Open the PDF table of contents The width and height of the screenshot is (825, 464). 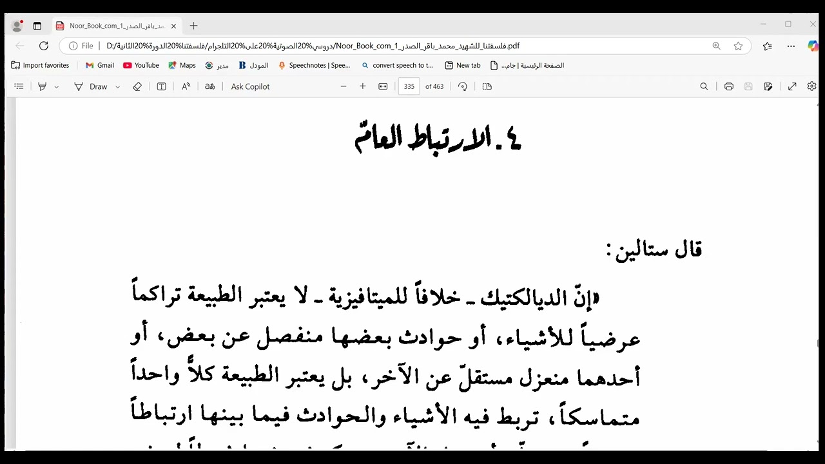(19, 86)
